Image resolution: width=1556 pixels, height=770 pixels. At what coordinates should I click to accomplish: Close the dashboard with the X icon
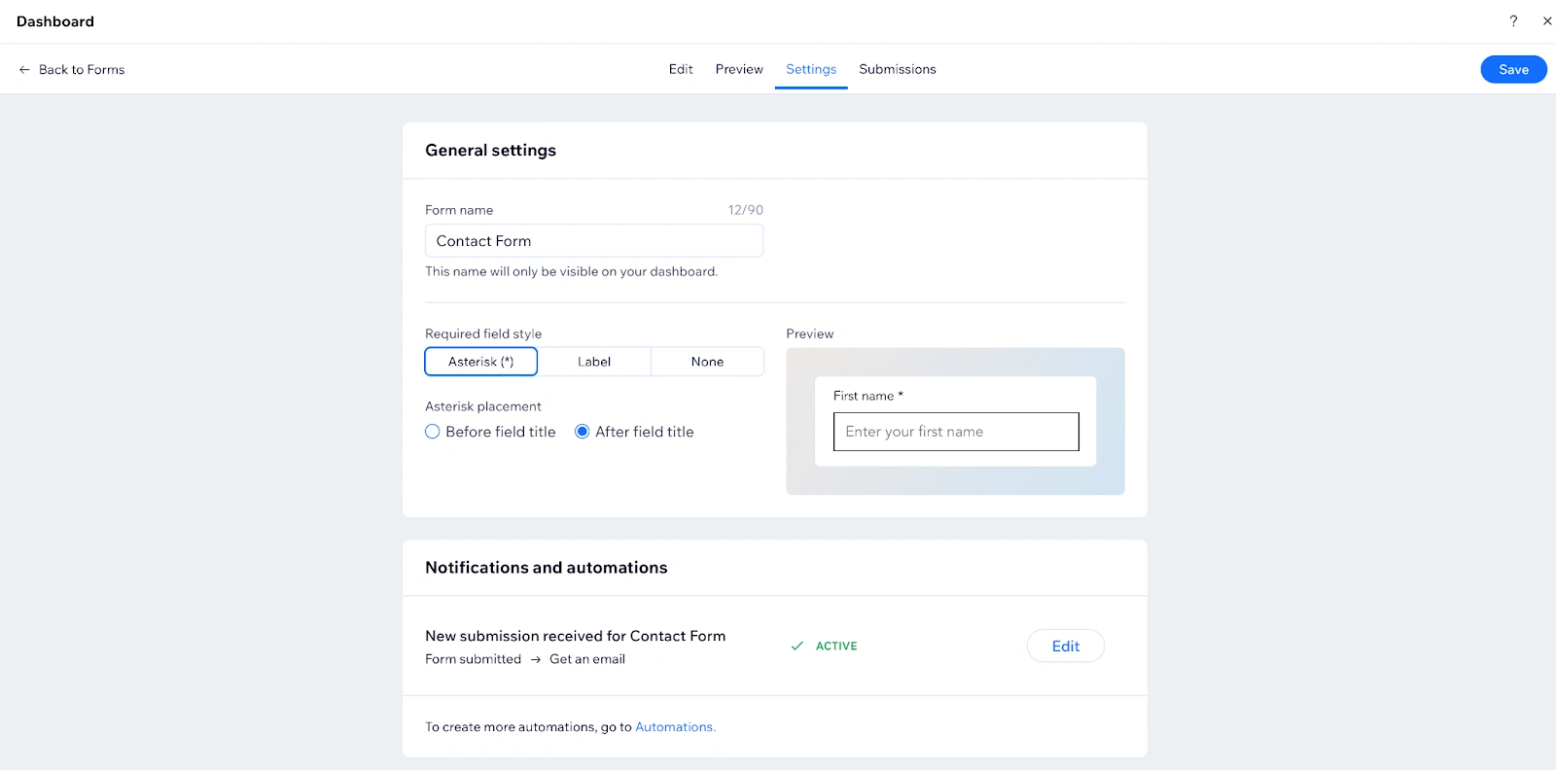(1547, 20)
